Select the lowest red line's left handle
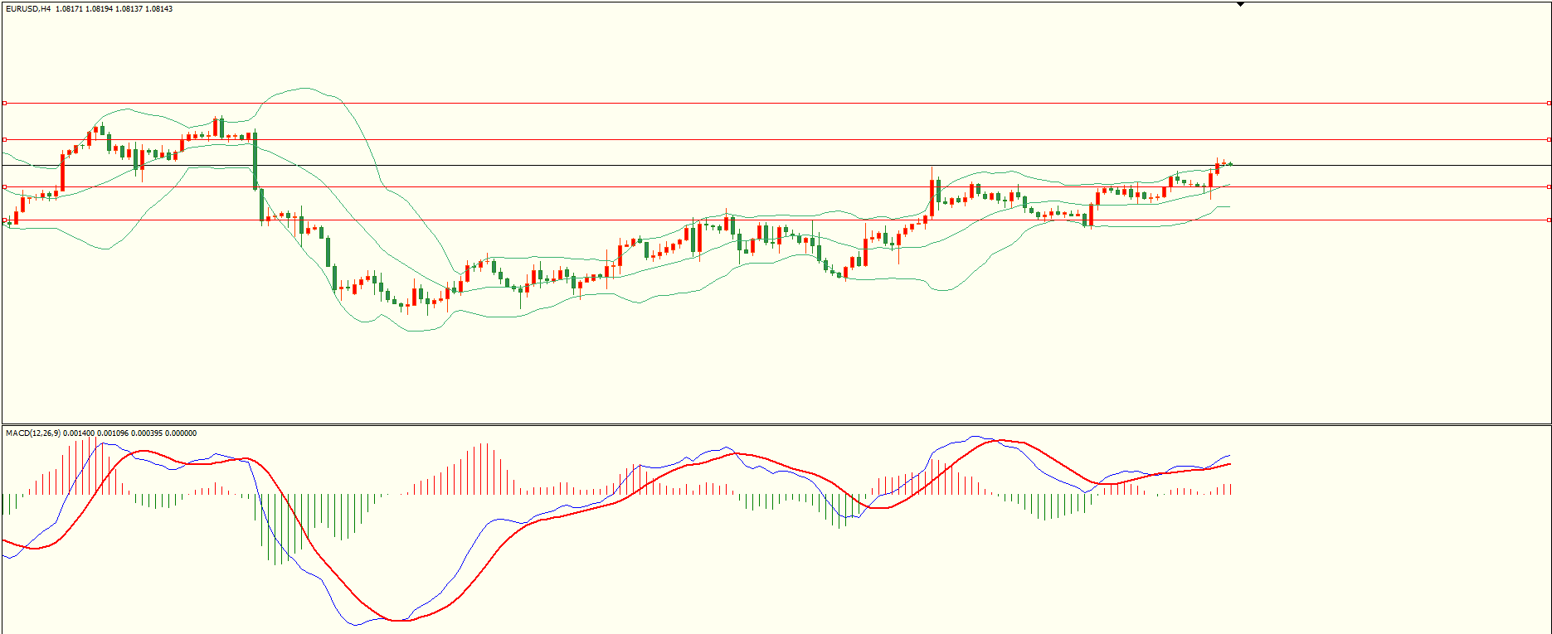The height and width of the screenshot is (634, 1552). pos(4,220)
